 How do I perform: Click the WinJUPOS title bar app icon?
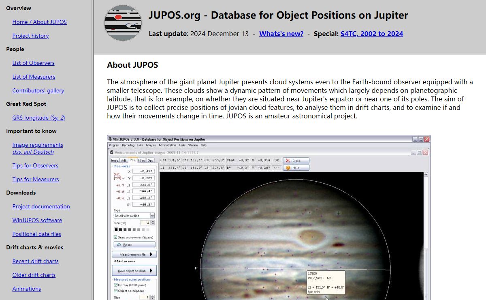click(110, 139)
